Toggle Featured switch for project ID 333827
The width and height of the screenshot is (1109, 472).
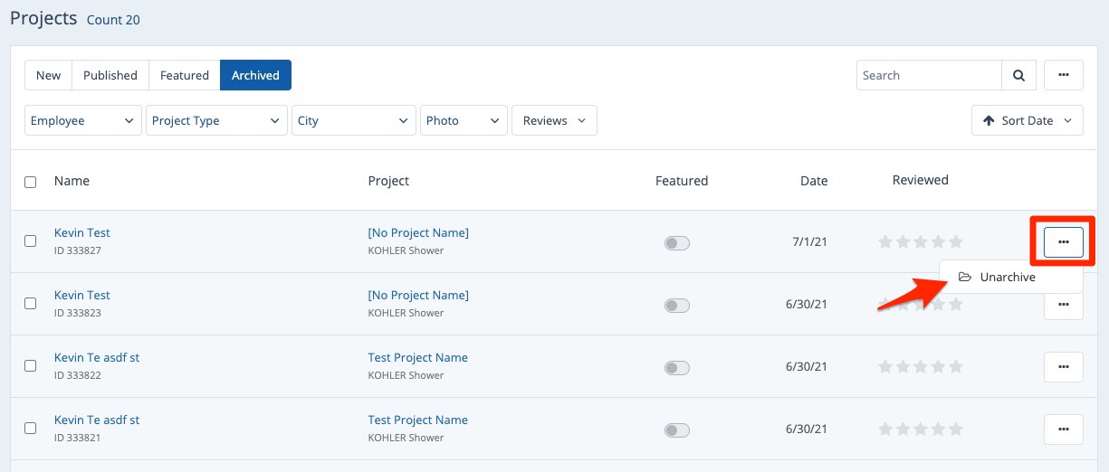click(x=676, y=243)
